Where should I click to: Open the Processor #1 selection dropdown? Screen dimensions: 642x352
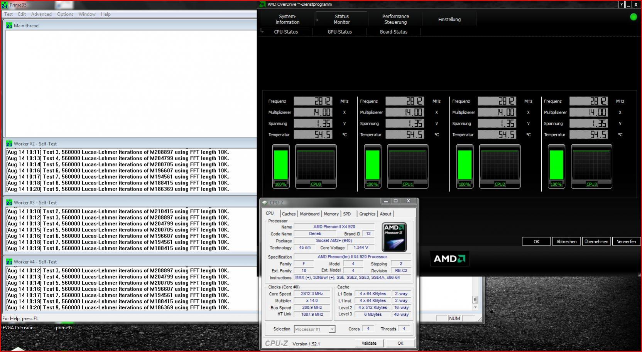click(314, 329)
